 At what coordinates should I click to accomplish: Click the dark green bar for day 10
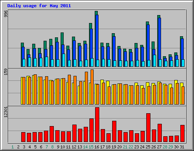point(62,39)
